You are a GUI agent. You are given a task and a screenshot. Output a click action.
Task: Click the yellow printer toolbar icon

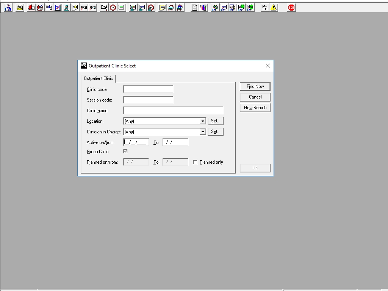[20, 8]
